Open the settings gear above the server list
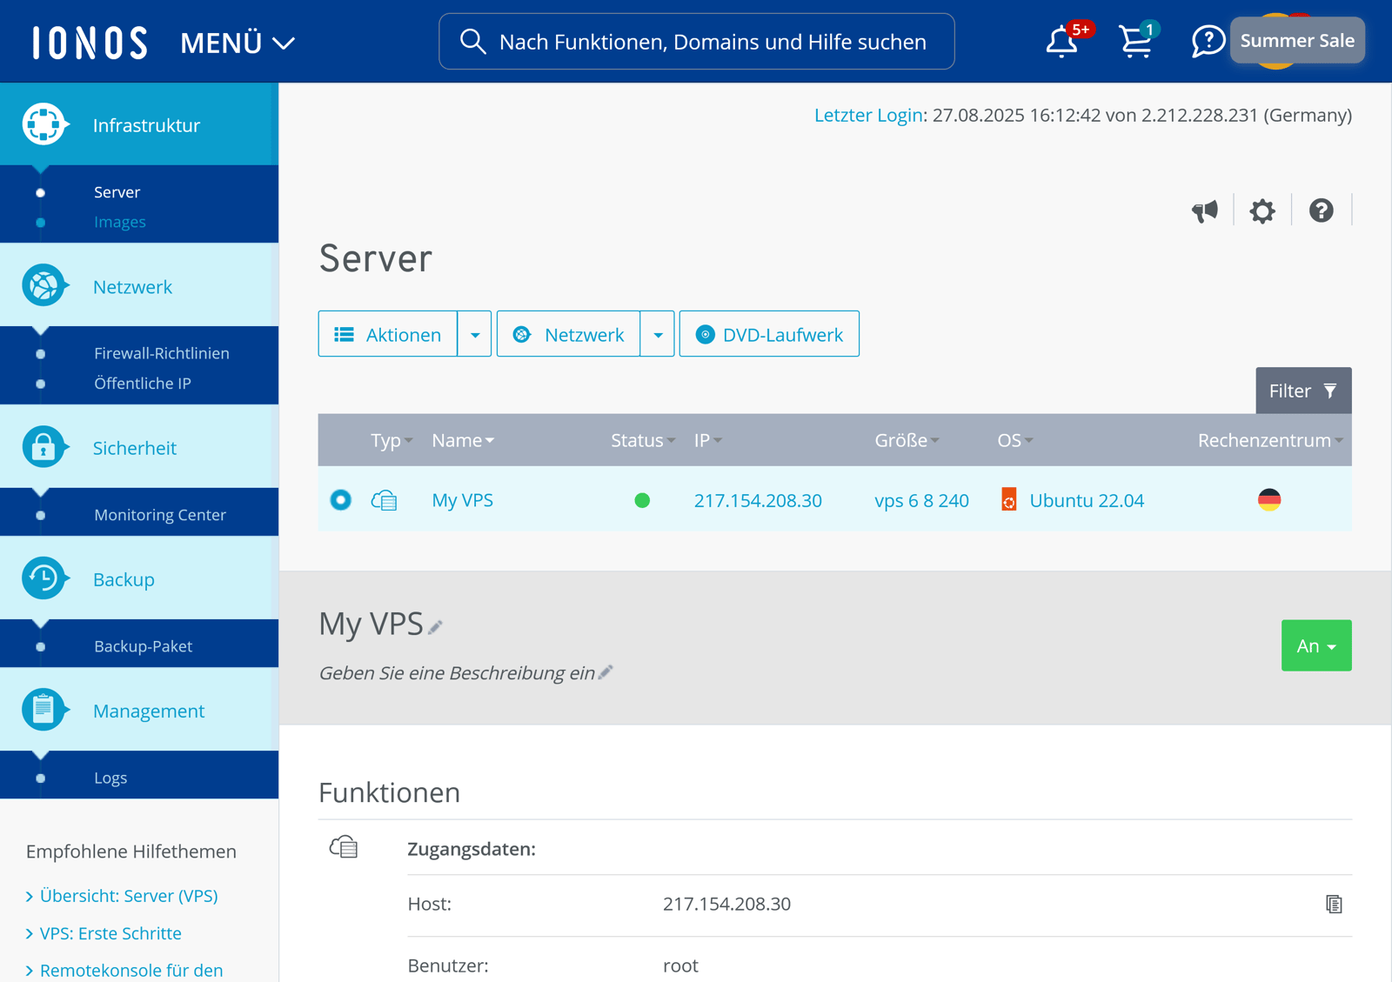1392x982 pixels. point(1262,210)
